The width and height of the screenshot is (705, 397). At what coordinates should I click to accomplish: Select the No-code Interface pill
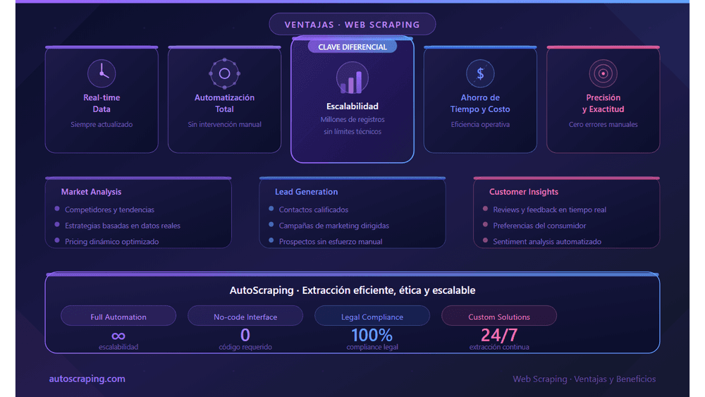point(245,317)
